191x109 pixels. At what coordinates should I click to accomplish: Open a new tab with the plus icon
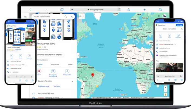[x=144, y=9]
